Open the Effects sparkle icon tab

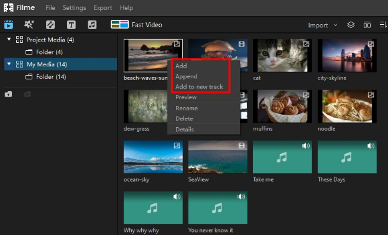pyautogui.click(x=29, y=25)
